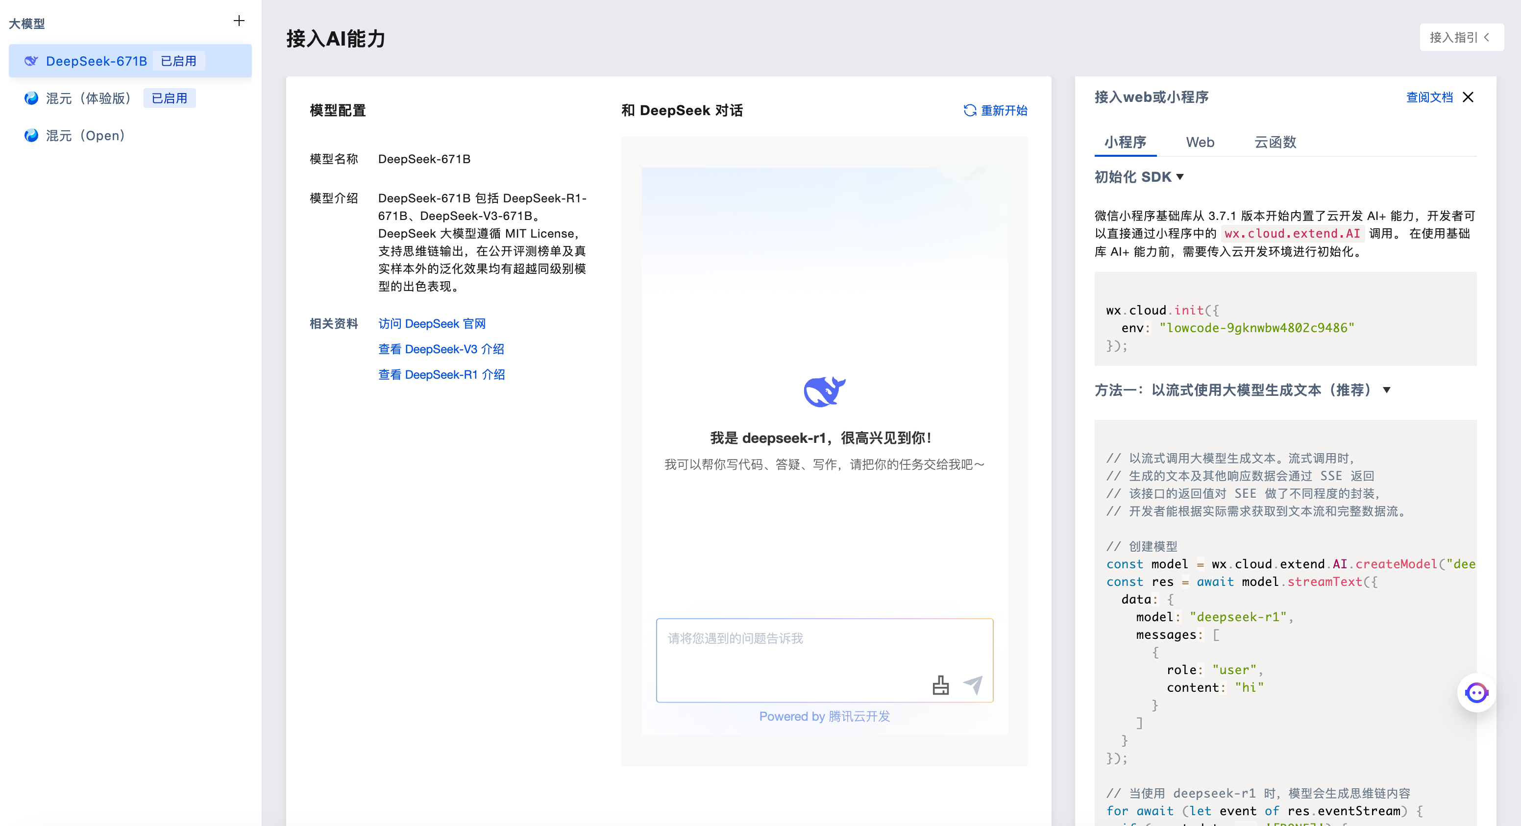
Task: Open 访问 DeepSeek 官网 link
Action: [x=432, y=323]
